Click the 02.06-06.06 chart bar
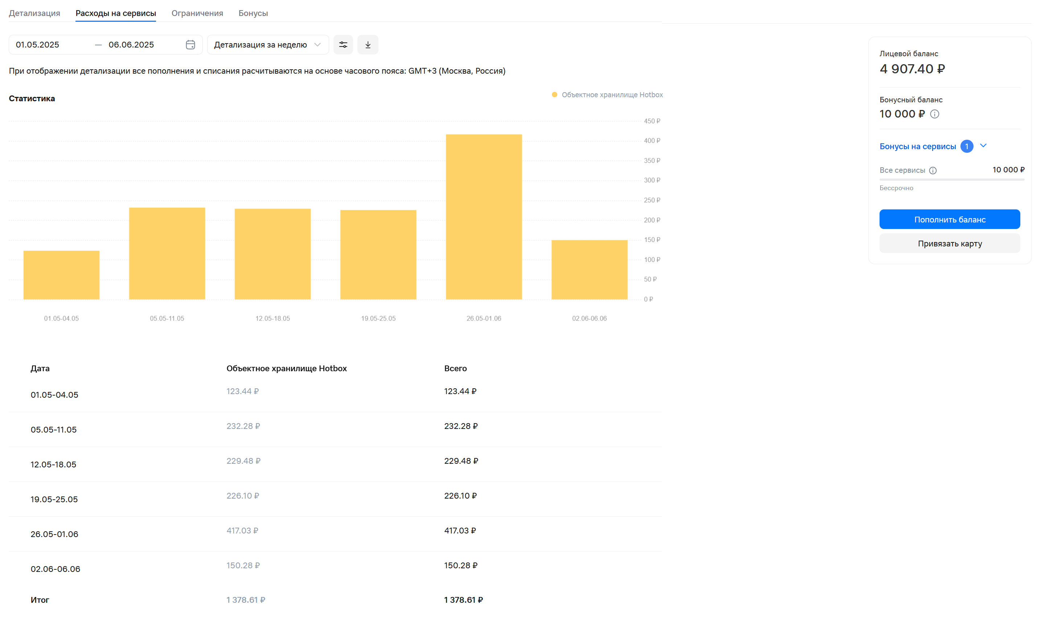This screenshot has width=1045, height=618. pos(589,270)
